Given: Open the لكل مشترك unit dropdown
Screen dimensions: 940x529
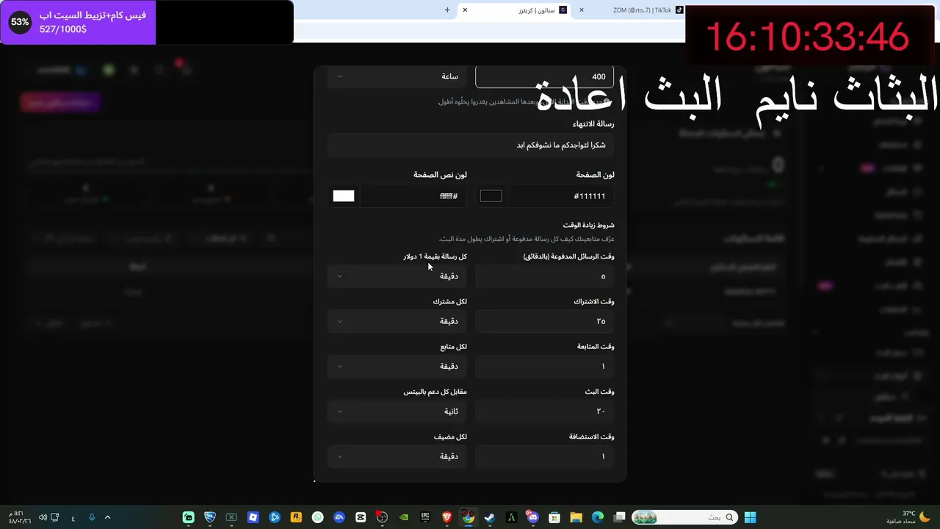Looking at the screenshot, I should [x=397, y=321].
